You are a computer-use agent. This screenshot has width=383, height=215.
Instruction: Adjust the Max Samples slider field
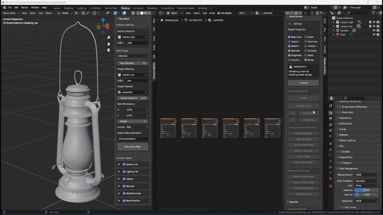[x=133, y=63]
